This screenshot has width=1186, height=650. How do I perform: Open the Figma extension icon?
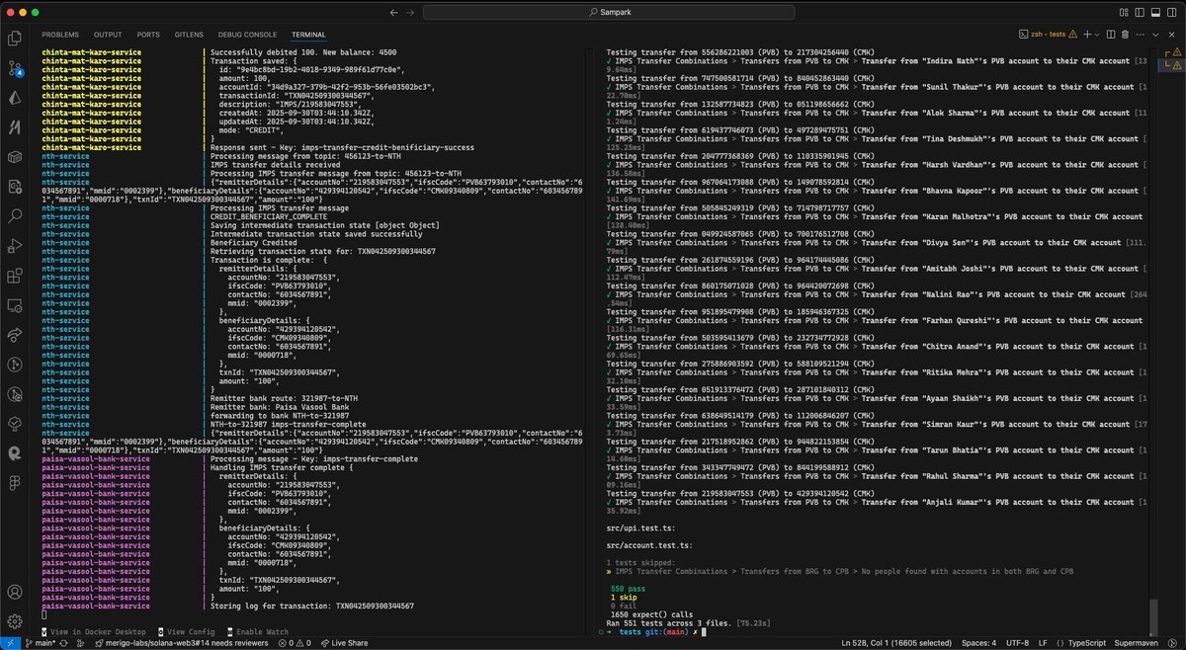coord(14,482)
